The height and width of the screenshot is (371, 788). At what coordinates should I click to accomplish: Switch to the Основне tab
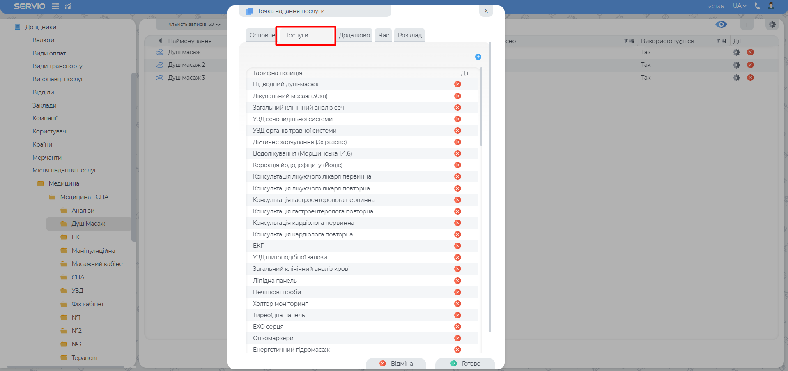pos(262,35)
